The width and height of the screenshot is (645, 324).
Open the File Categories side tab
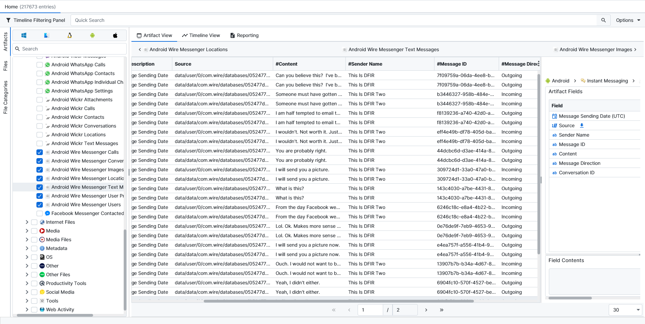(x=5, y=97)
